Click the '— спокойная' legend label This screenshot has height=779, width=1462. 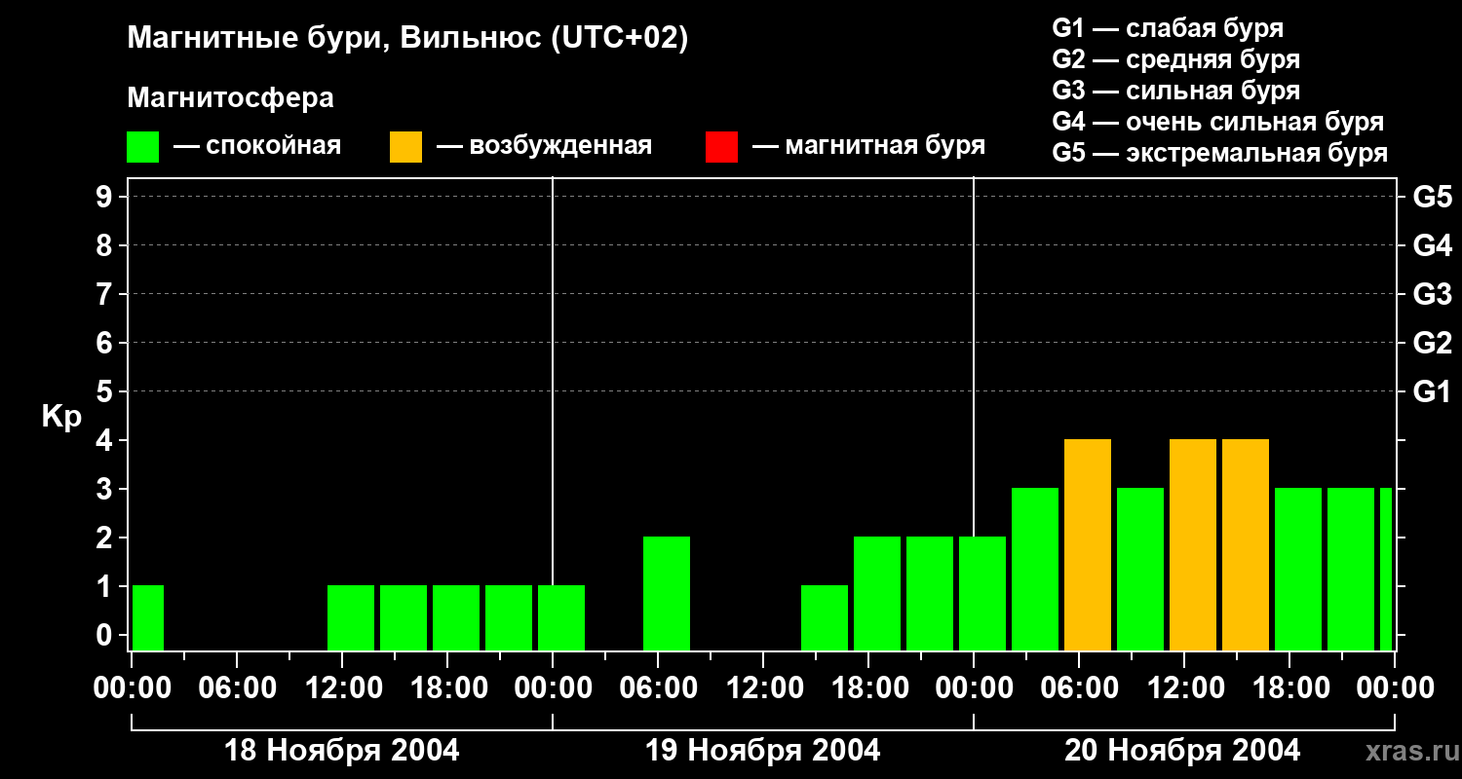(257, 146)
